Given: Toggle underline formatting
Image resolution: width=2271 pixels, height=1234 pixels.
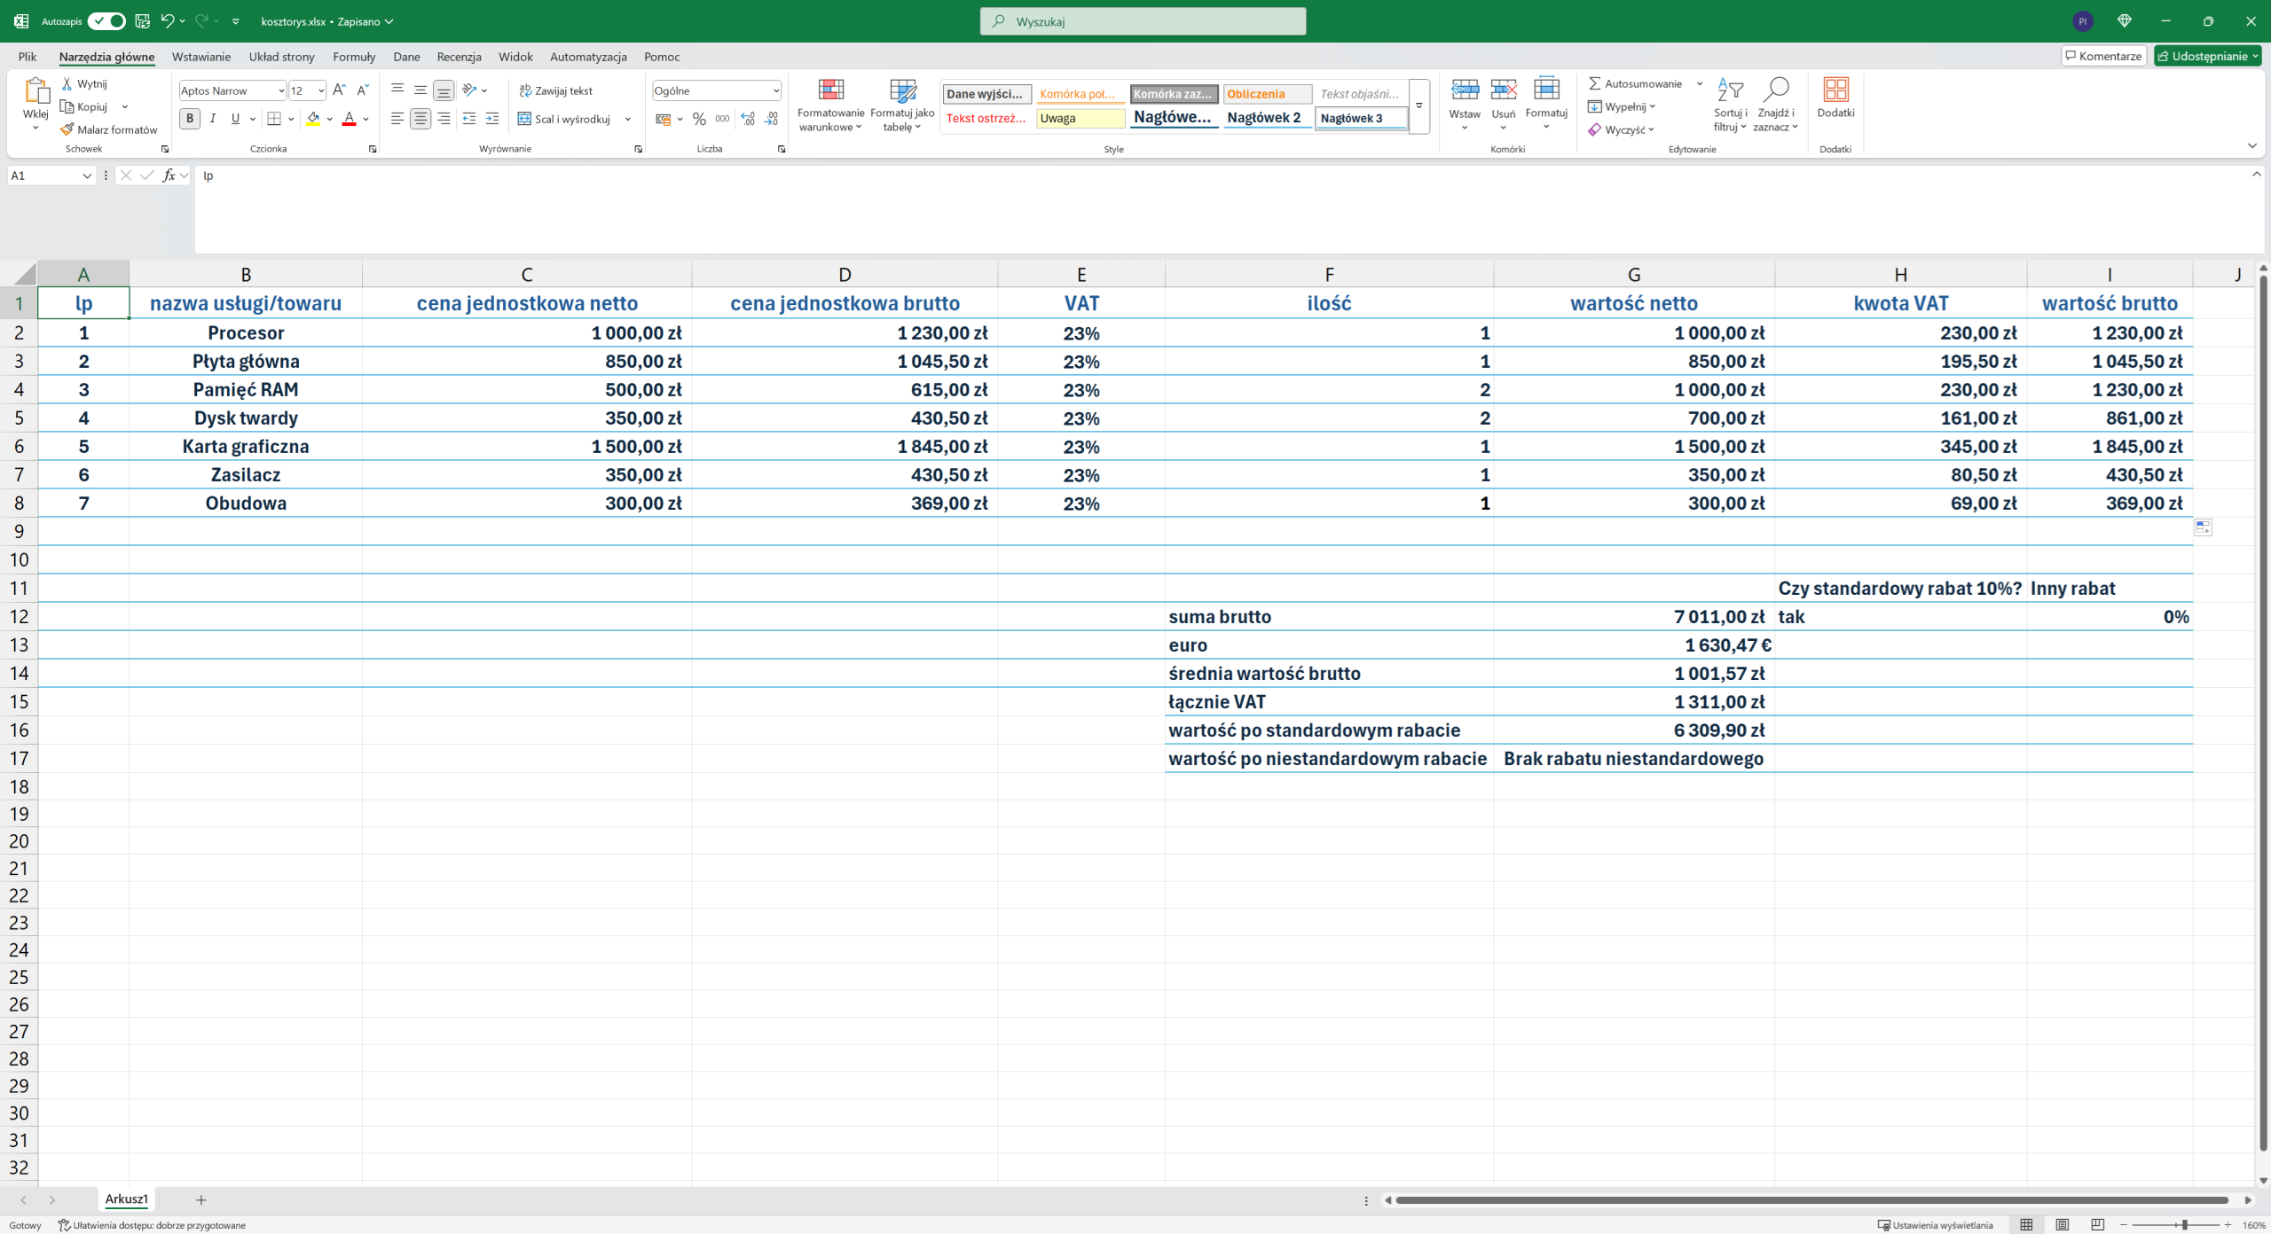Looking at the screenshot, I should tap(235, 119).
